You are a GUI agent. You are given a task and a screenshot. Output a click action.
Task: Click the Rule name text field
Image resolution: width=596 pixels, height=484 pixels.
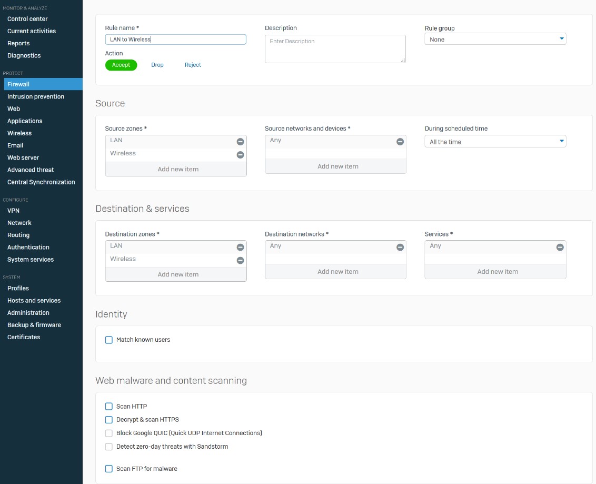click(x=176, y=39)
